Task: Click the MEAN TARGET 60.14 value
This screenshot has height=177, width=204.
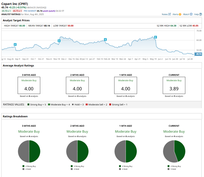Action: (x=47, y=26)
